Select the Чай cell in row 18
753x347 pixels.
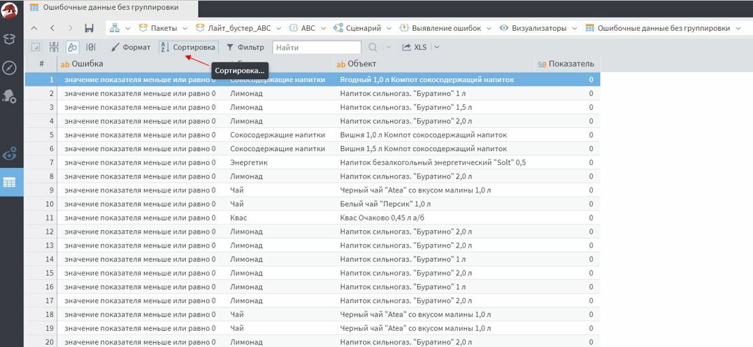coord(278,314)
